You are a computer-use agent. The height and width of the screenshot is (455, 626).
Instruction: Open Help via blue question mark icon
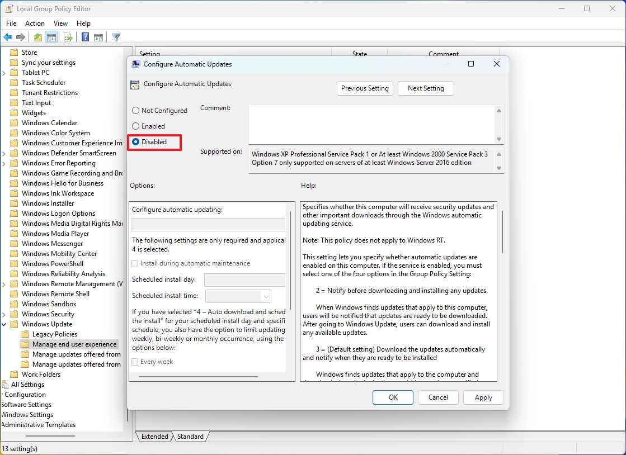pyautogui.click(x=85, y=37)
